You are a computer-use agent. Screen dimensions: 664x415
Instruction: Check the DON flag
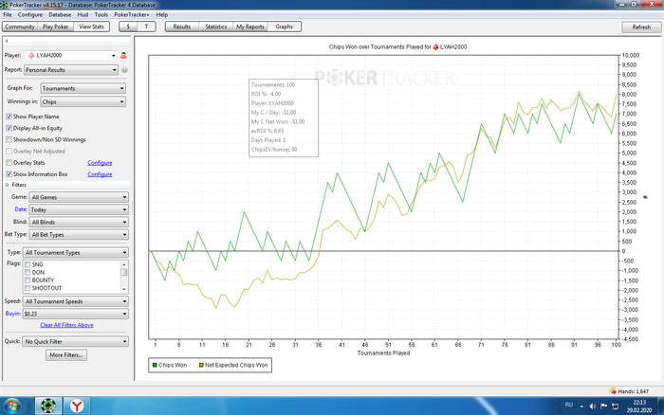coord(28,273)
